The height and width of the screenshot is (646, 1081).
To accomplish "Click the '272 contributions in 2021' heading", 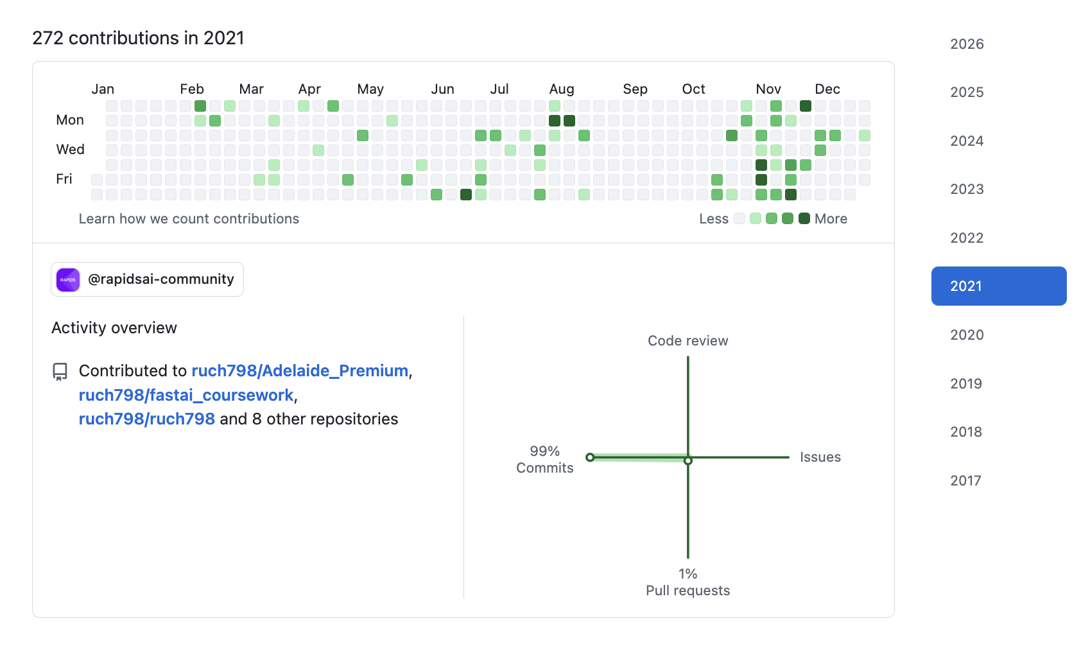I will [x=138, y=39].
